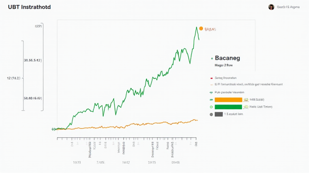
Task: Click the orange data point marker at chart peak
Action: click(201, 29)
